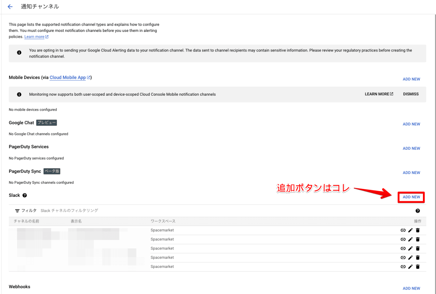Image resolution: width=436 pixels, height=294 pixels.
Task: Click Spacemarket workspace cell in fifth row
Action: tap(162, 266)
